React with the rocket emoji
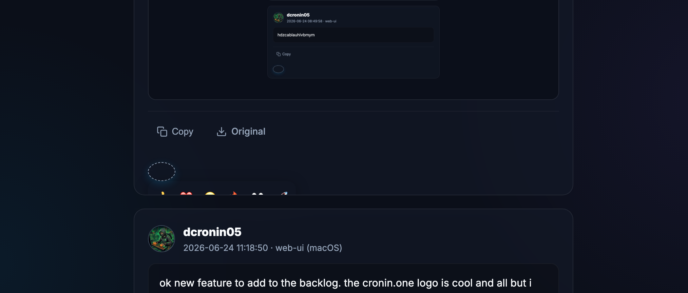Image resolution: width=688 pixels, height=293 pixels. [284, 193]
